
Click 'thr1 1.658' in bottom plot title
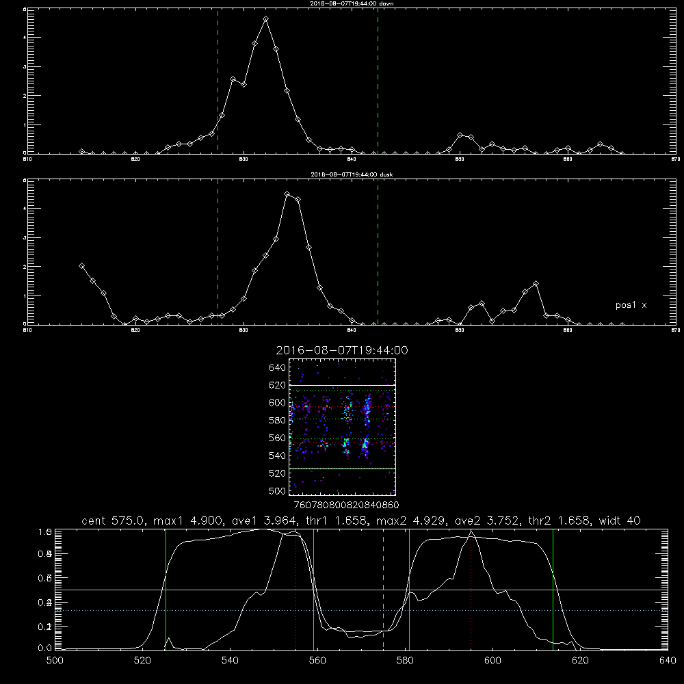tap(337, 521)
